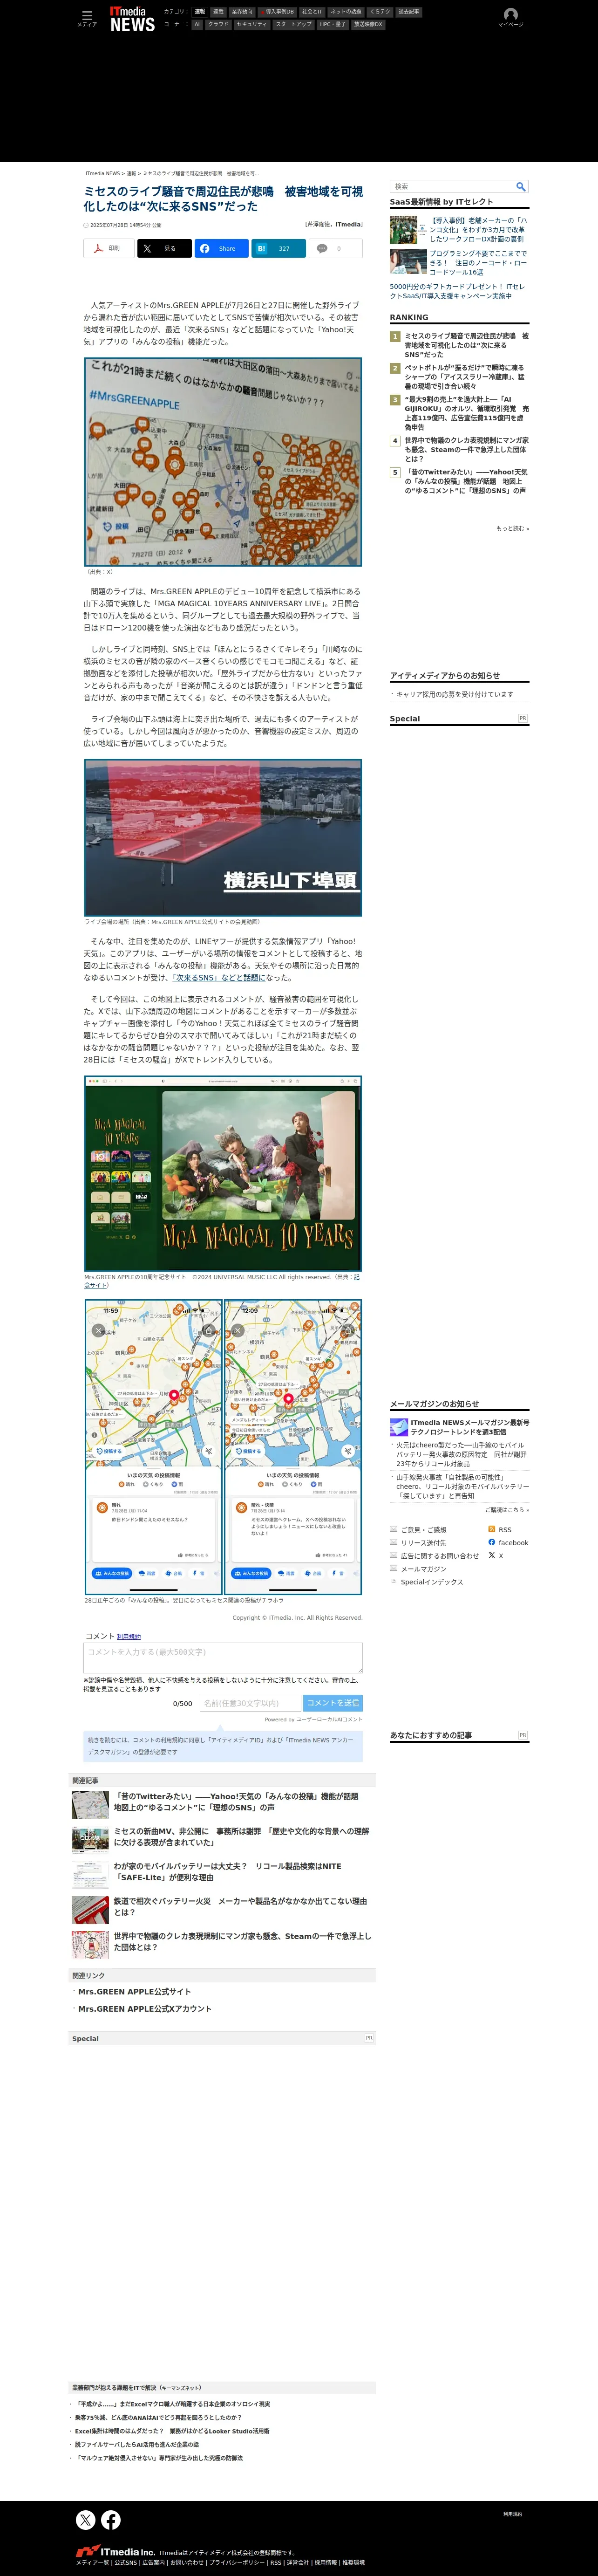Open Mrs.GREEN APPLE公式サイト link
The width and height of the screenshot is (598, 2576).
134,1991
